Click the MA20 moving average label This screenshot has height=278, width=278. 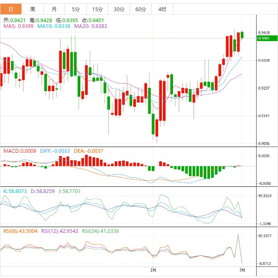click(x=90, y=26)
